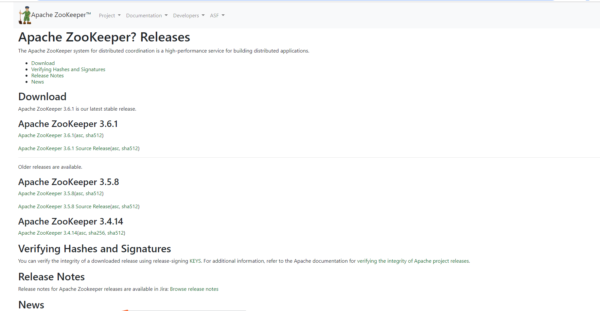
Task: Click the 'Older releases are available.' text
Action: pos(50,167)
